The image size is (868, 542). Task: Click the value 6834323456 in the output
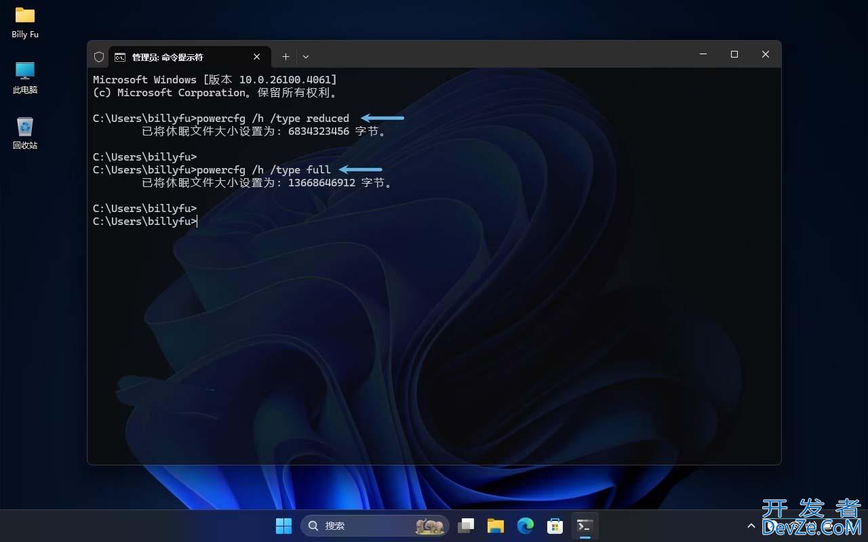319,131
